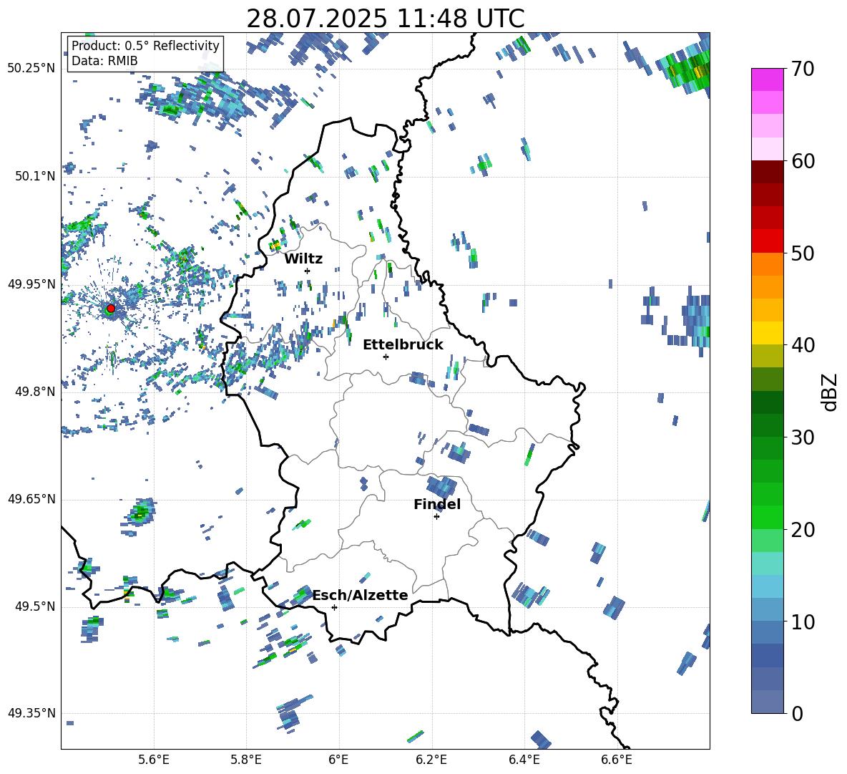This screenshot has height=774, width=847.
Task: Click the 50.25°N latitude label
Action: tap(31, 69)
